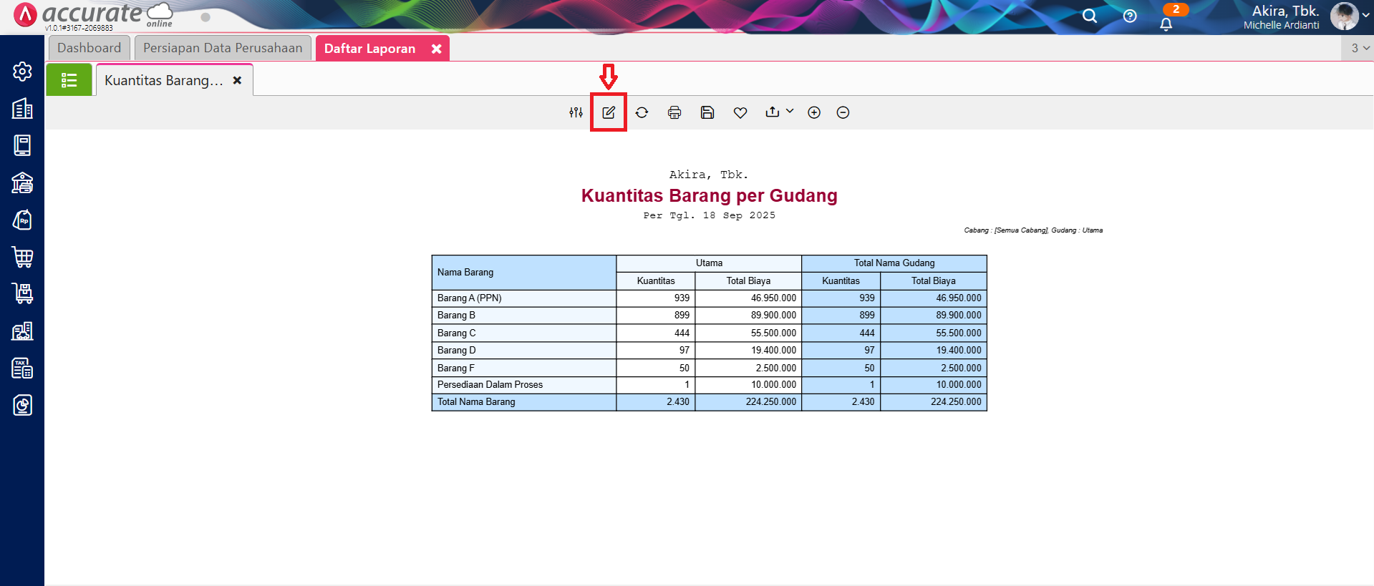Image resolution: width=1374 pixels, height=586 pixels.
Task: Expand the user profile menu chevron
Action: [1365, 15]
